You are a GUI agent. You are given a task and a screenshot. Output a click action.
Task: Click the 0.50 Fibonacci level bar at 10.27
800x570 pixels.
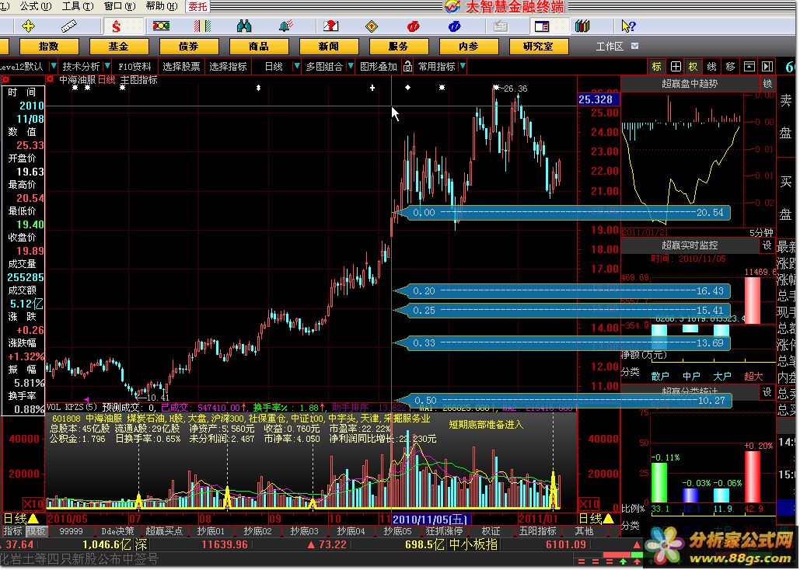click(x=562, y=400)
